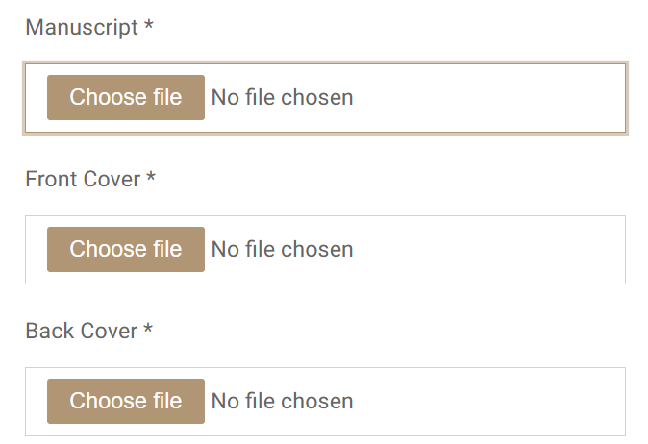Image resolution: width=648 pixels, height=444 pixels.
Task: Click Choose file button for Manuscript
Action: (125, 97)
